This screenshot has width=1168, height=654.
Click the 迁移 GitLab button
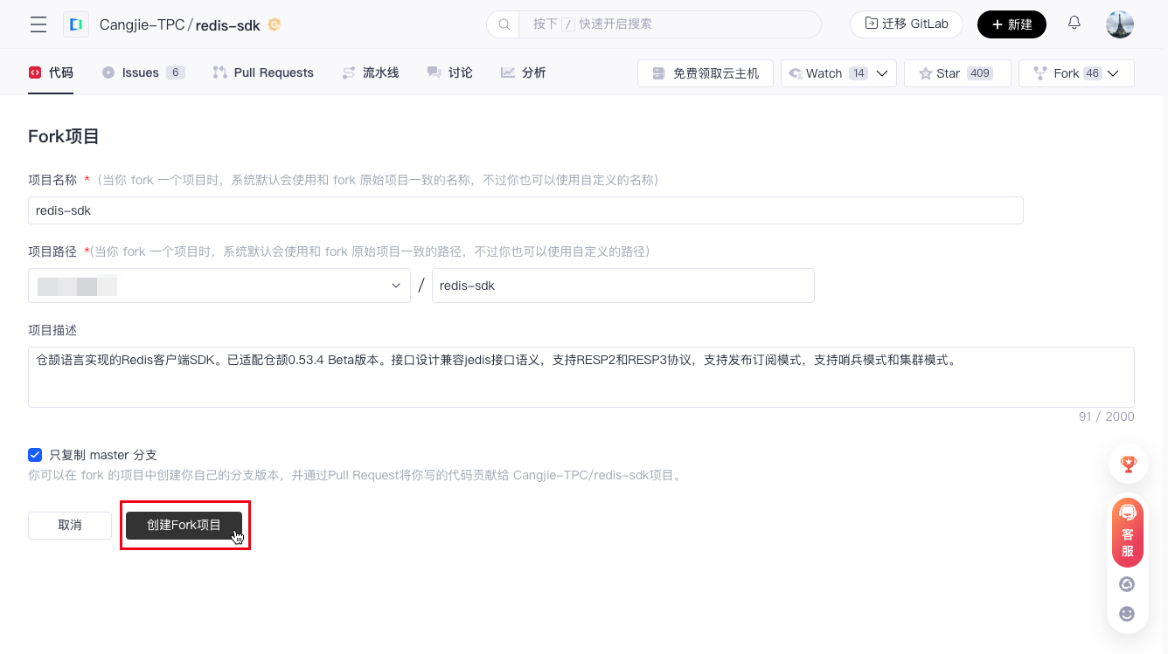point(906,24)
